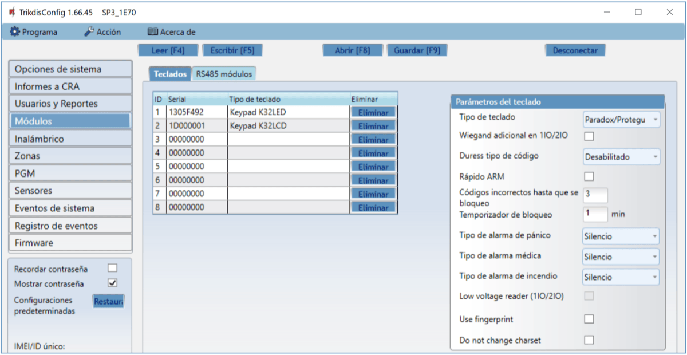The image size is (687, 355).
Task: Click the Escribir [F5] button
Action: [232, 50]
